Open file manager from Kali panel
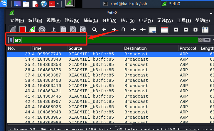214x131 pixels. [26, 4]
